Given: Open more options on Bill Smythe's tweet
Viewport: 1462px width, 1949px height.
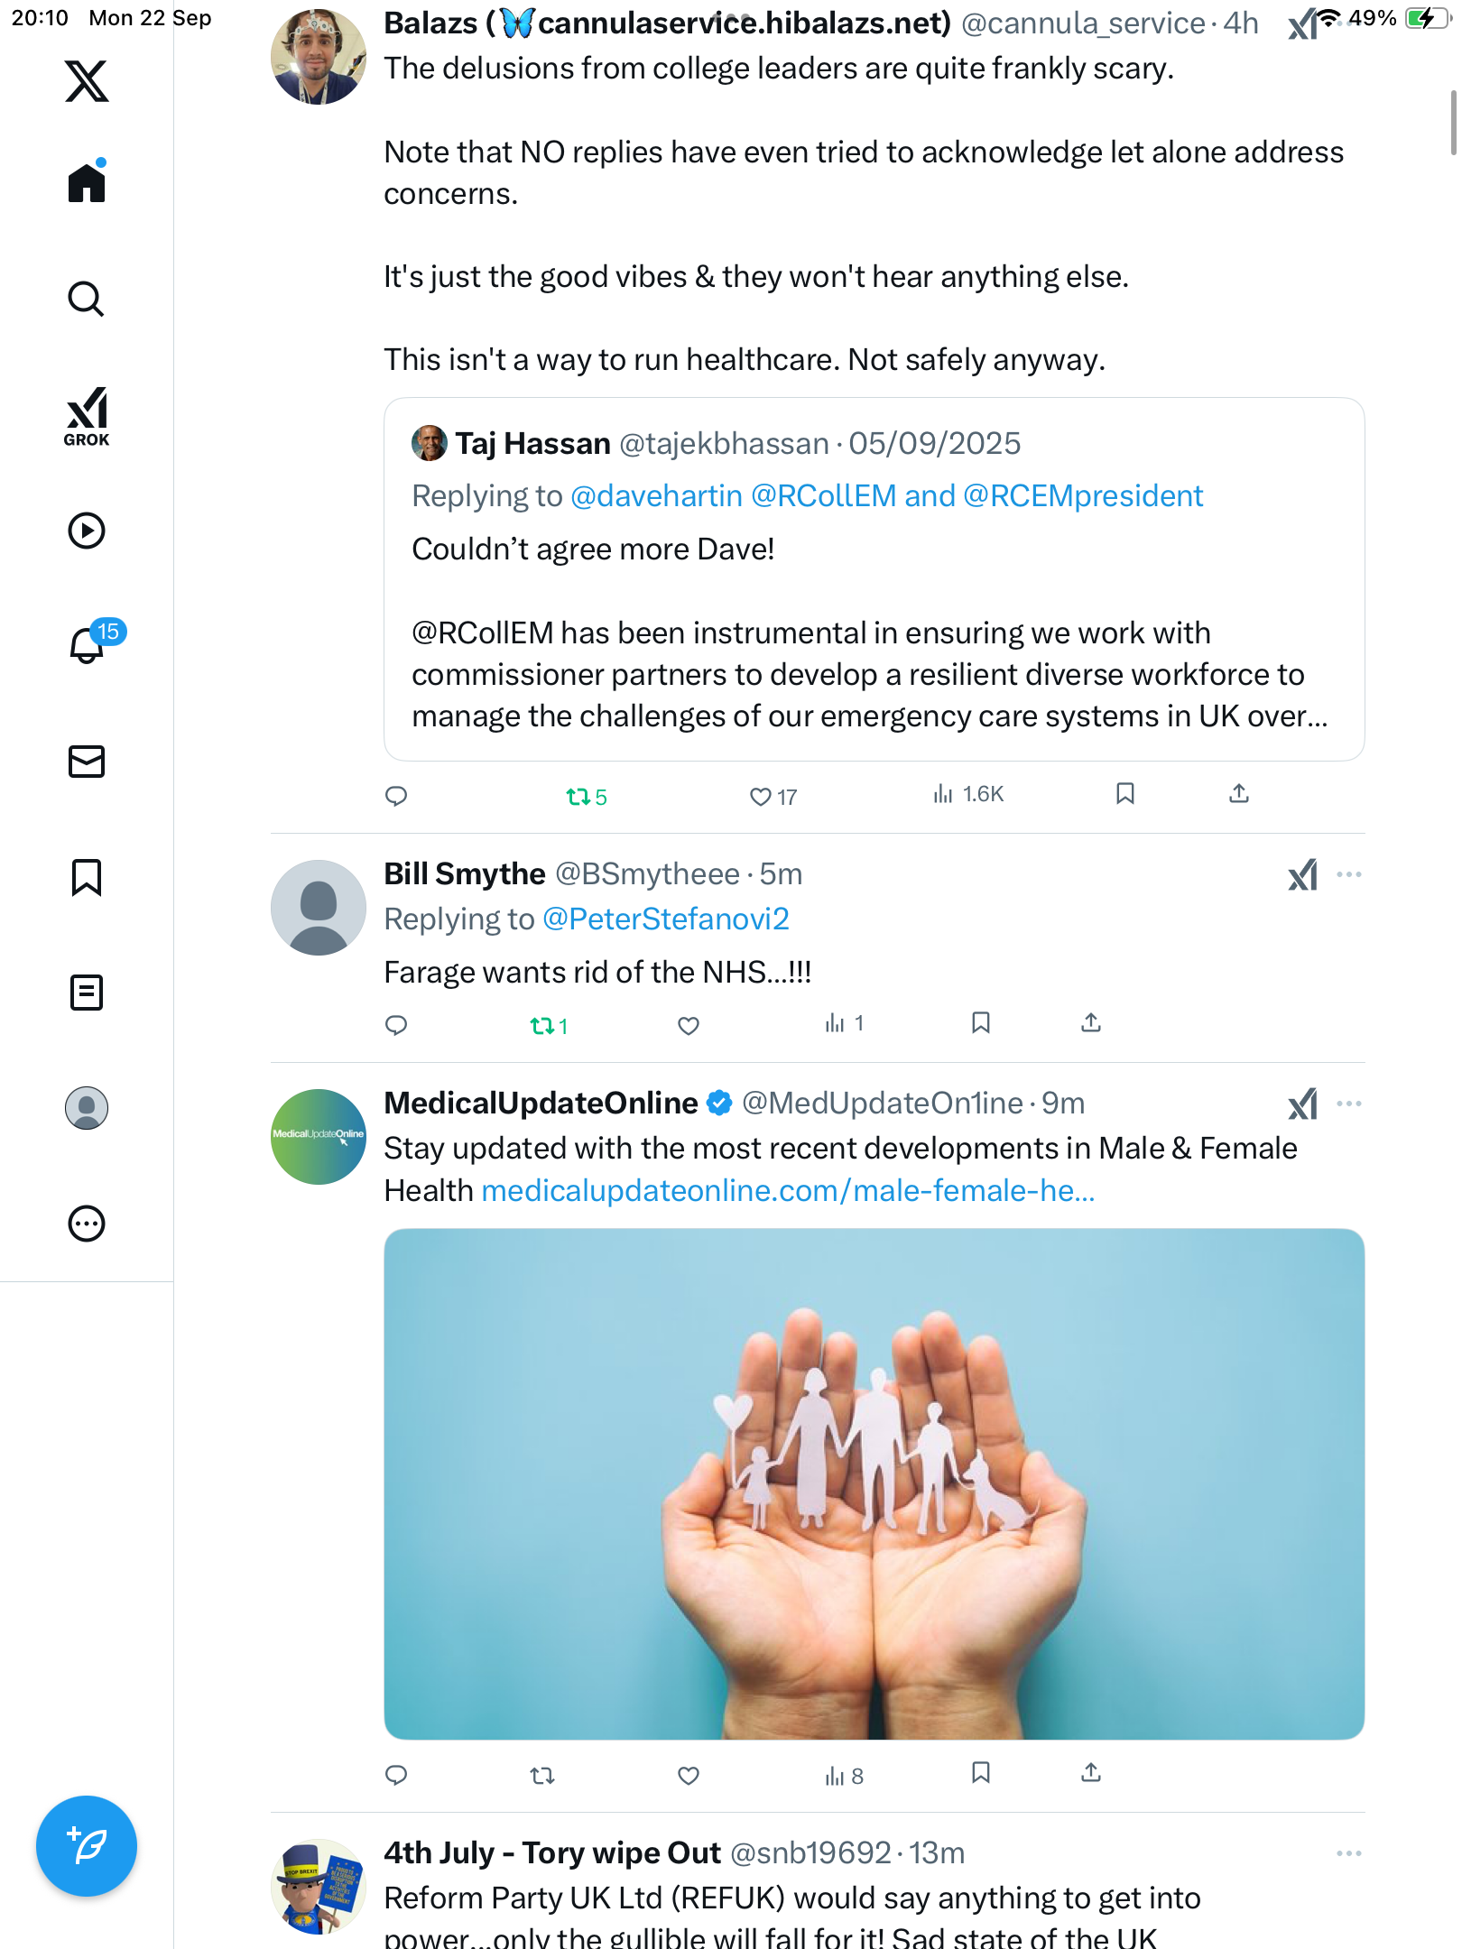Looking at the screenshot, I should [1349, 874].
